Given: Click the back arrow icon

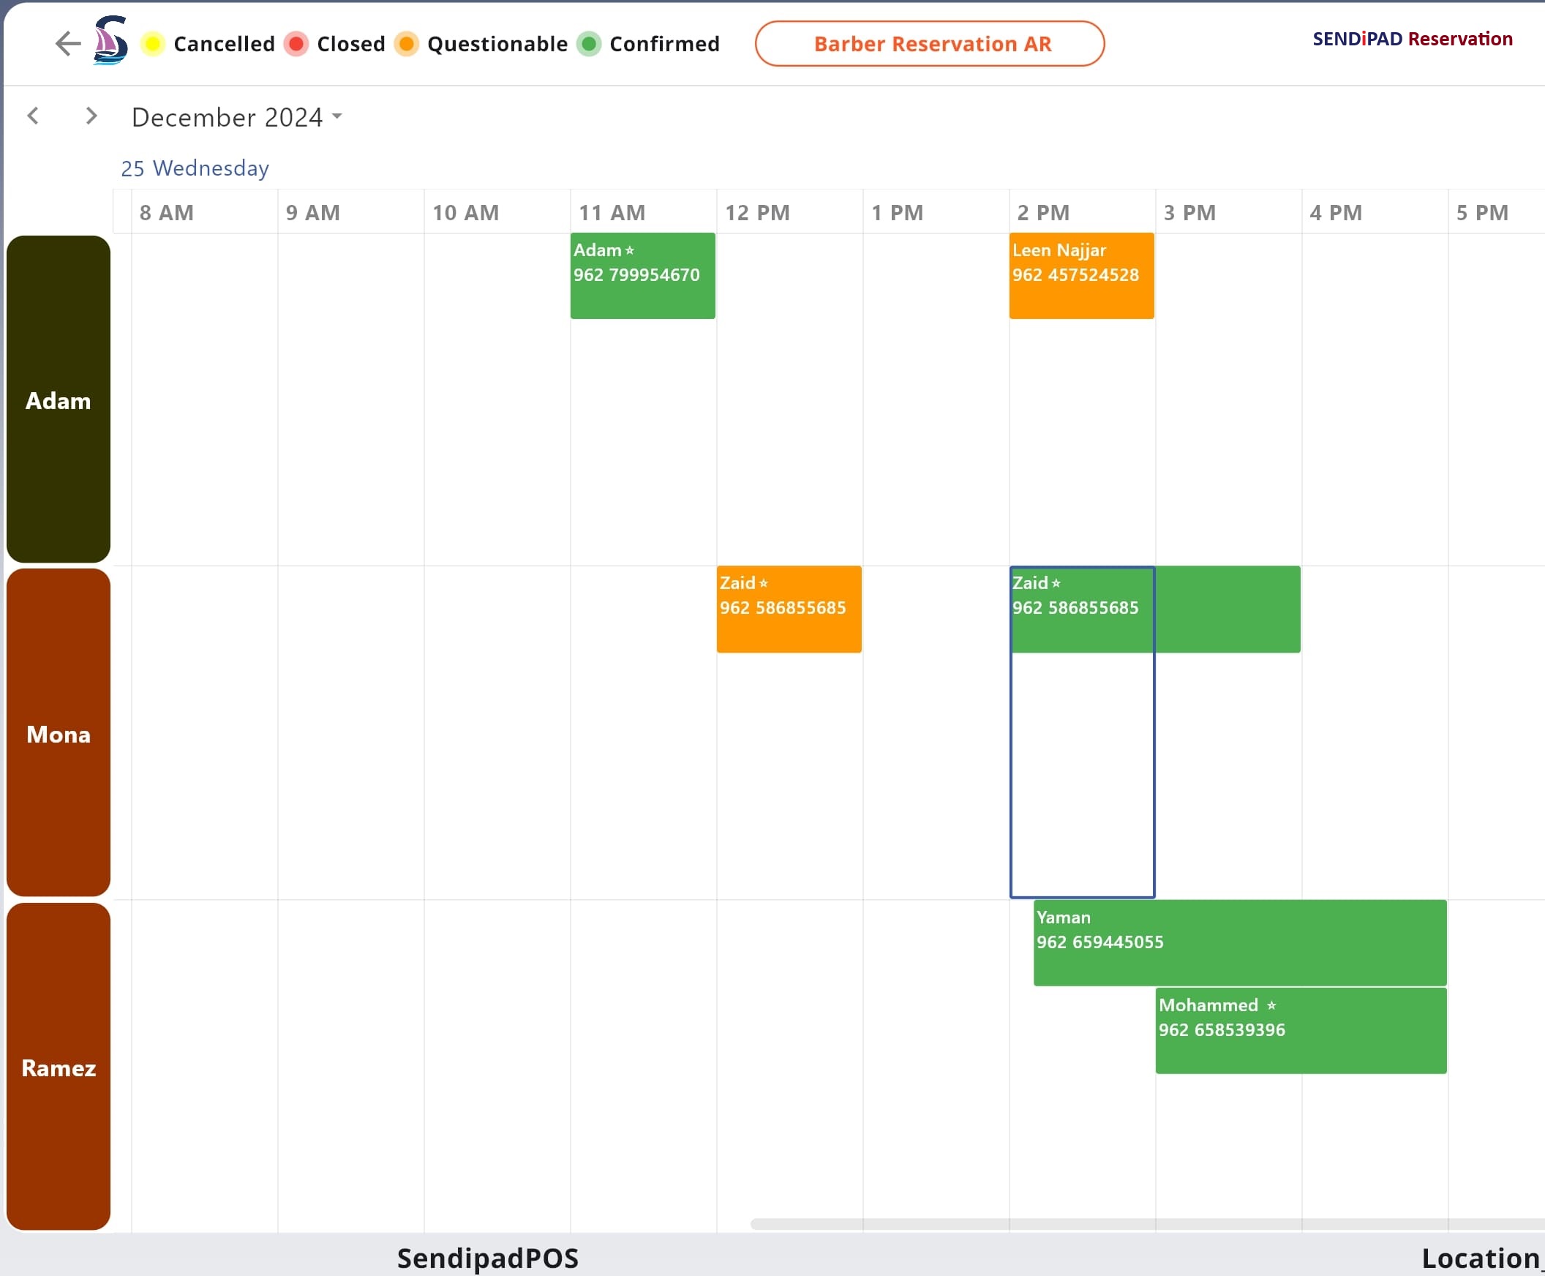Looking at the screenshot, I should pyautogui.click(x=67, y=43).
